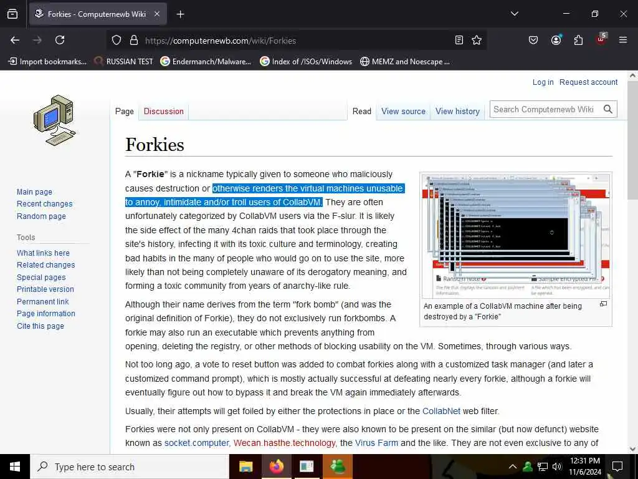Click the site padlock security icon
This screenshot has width=638, height=479.
134,41
